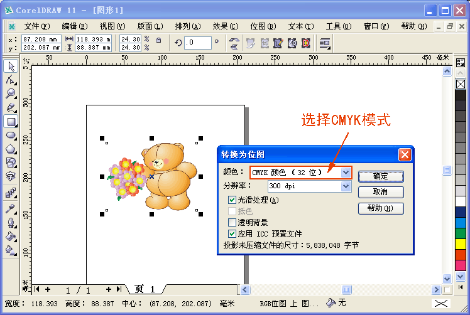This screenshot has height=315, width=470.
Task: Expand color palette with bottom flyout arrow
Action: (461, 287)
